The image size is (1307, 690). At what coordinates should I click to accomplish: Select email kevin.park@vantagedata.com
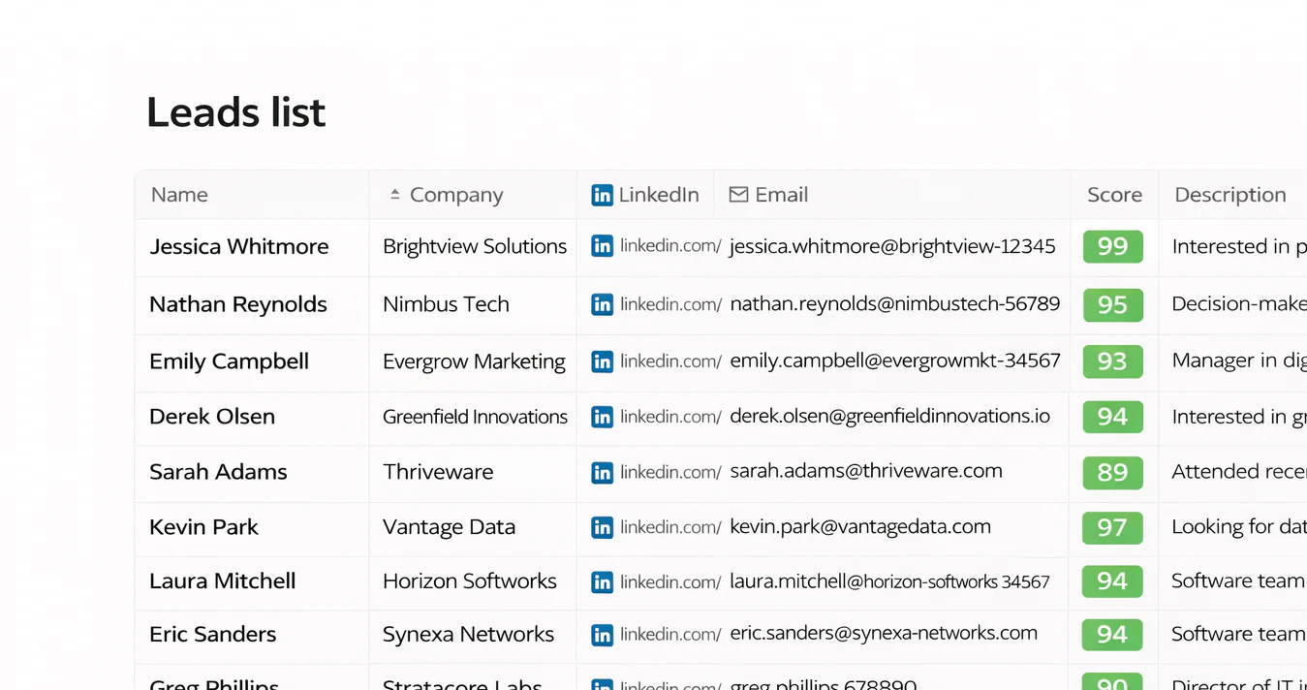[859, 527]
